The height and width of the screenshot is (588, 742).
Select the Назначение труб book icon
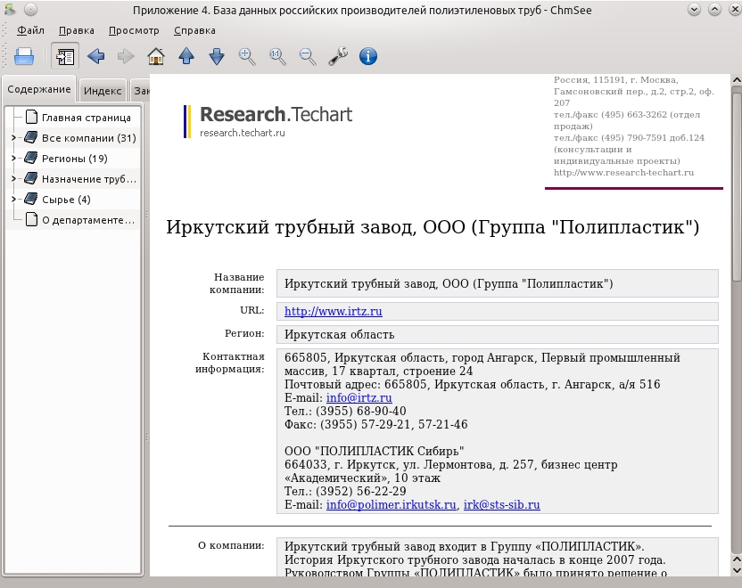click(x=30, y=178)
